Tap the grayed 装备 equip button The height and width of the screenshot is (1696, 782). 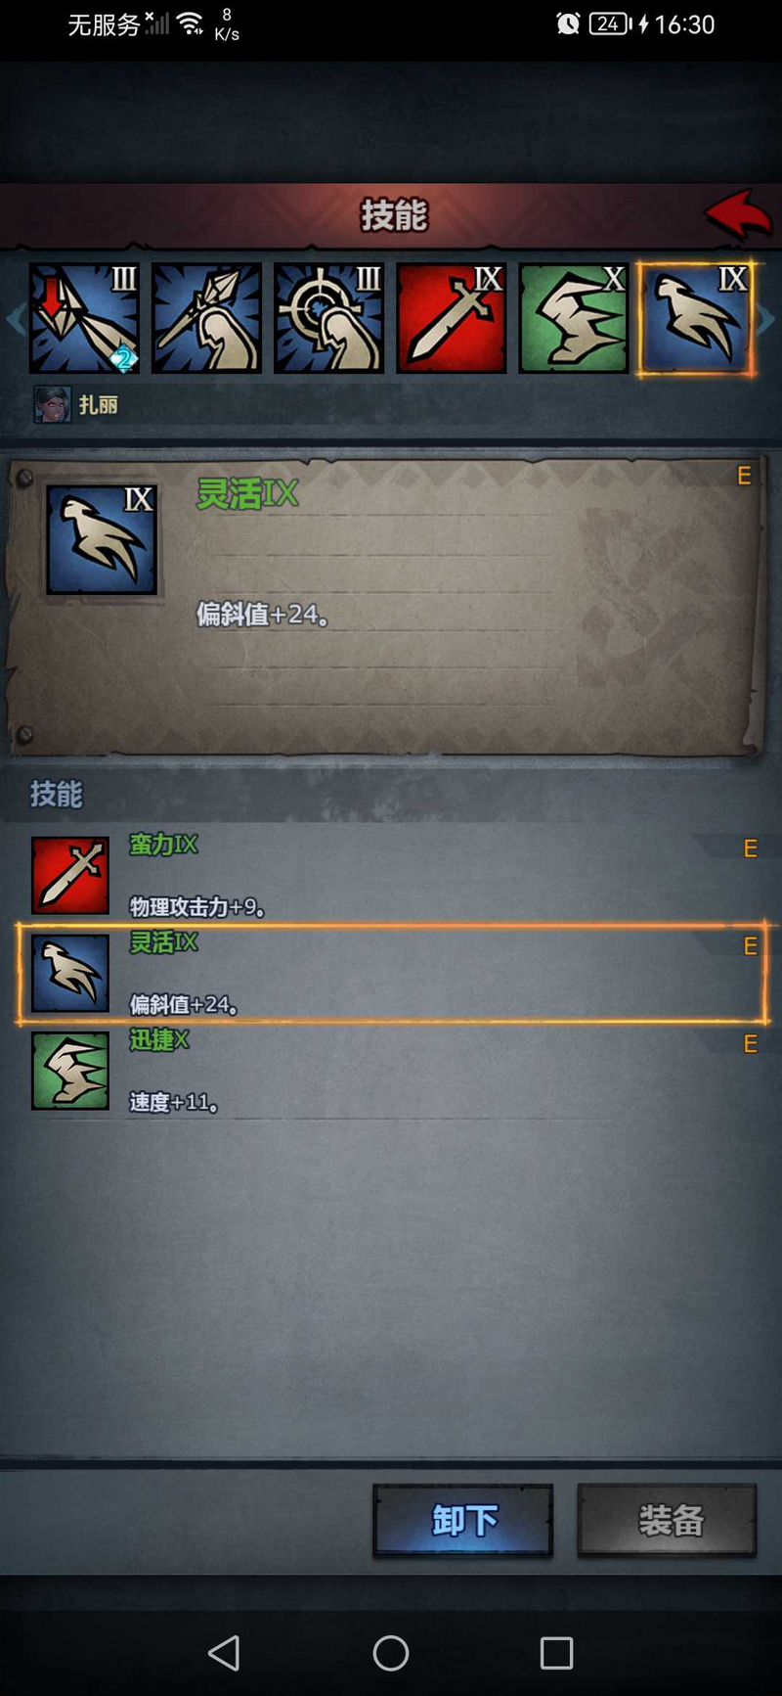668,1520
